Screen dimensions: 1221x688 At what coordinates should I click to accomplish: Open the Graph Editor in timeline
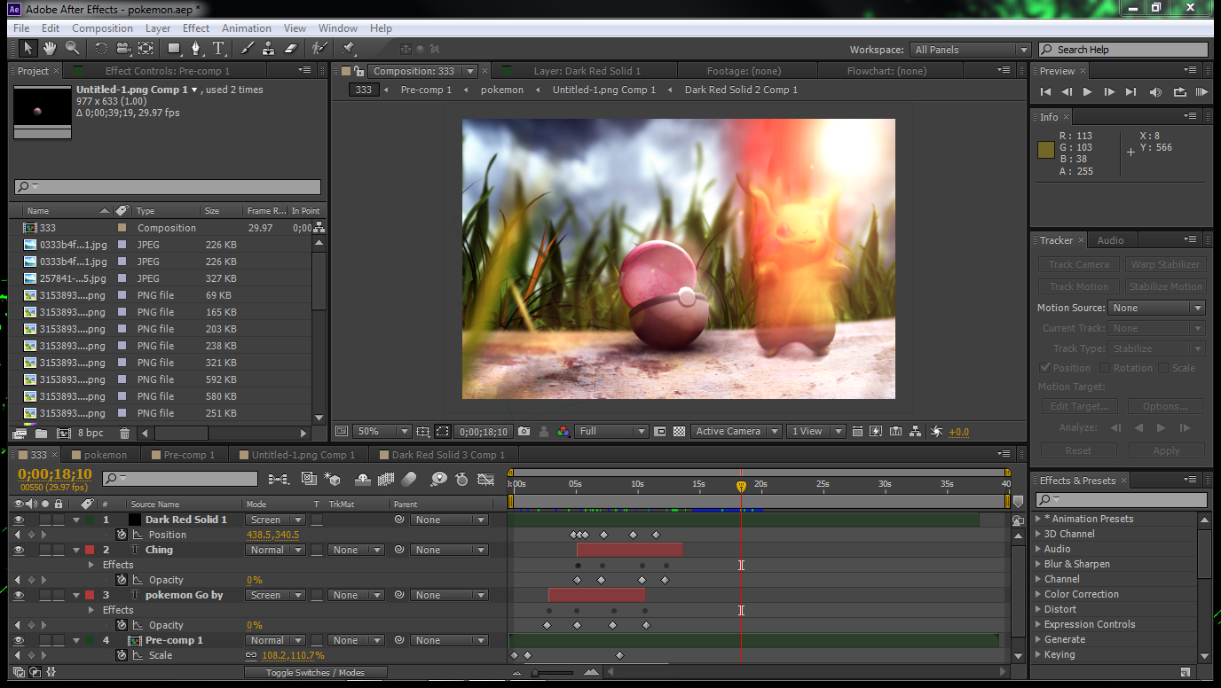tap(485, 479)
